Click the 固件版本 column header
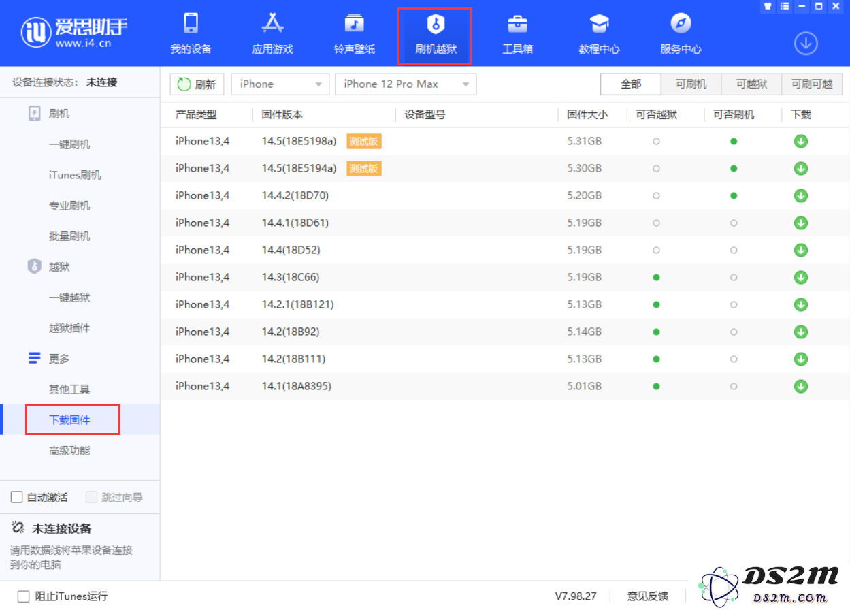The width and height of the screenshot is (850, 610). tap(282, 114)
